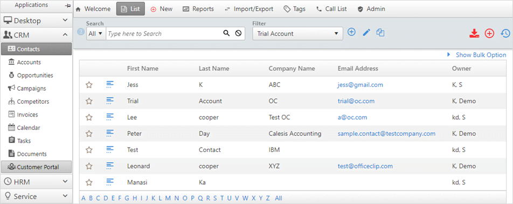Open the Tags tab
The height and width of the screenshot is (204, 513).
point(294,9)
